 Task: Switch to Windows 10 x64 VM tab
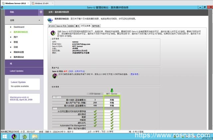(x=42, y=3)
